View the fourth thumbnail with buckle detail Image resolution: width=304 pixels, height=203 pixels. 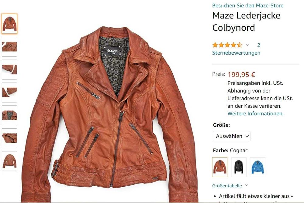click(x=9, y=92)
